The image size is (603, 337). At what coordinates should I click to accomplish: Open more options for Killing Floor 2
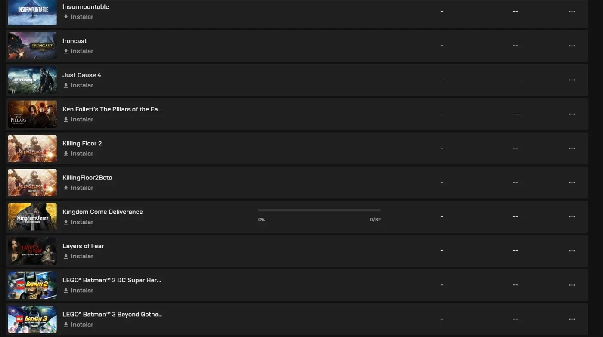tap(572, 148)
